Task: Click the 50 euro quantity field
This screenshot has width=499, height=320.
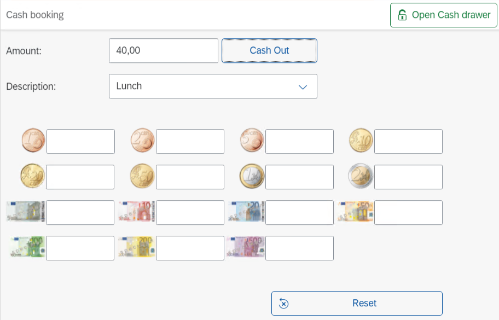Action: 408,212
